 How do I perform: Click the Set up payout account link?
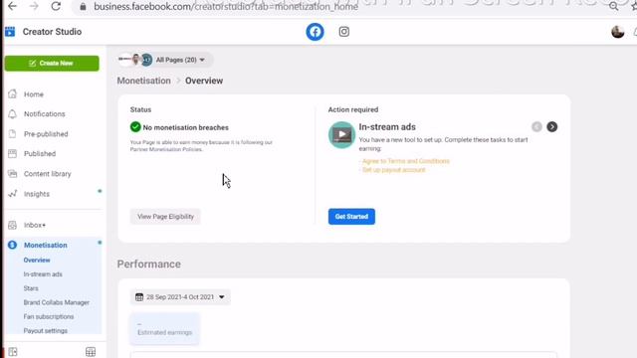(394, 170)
